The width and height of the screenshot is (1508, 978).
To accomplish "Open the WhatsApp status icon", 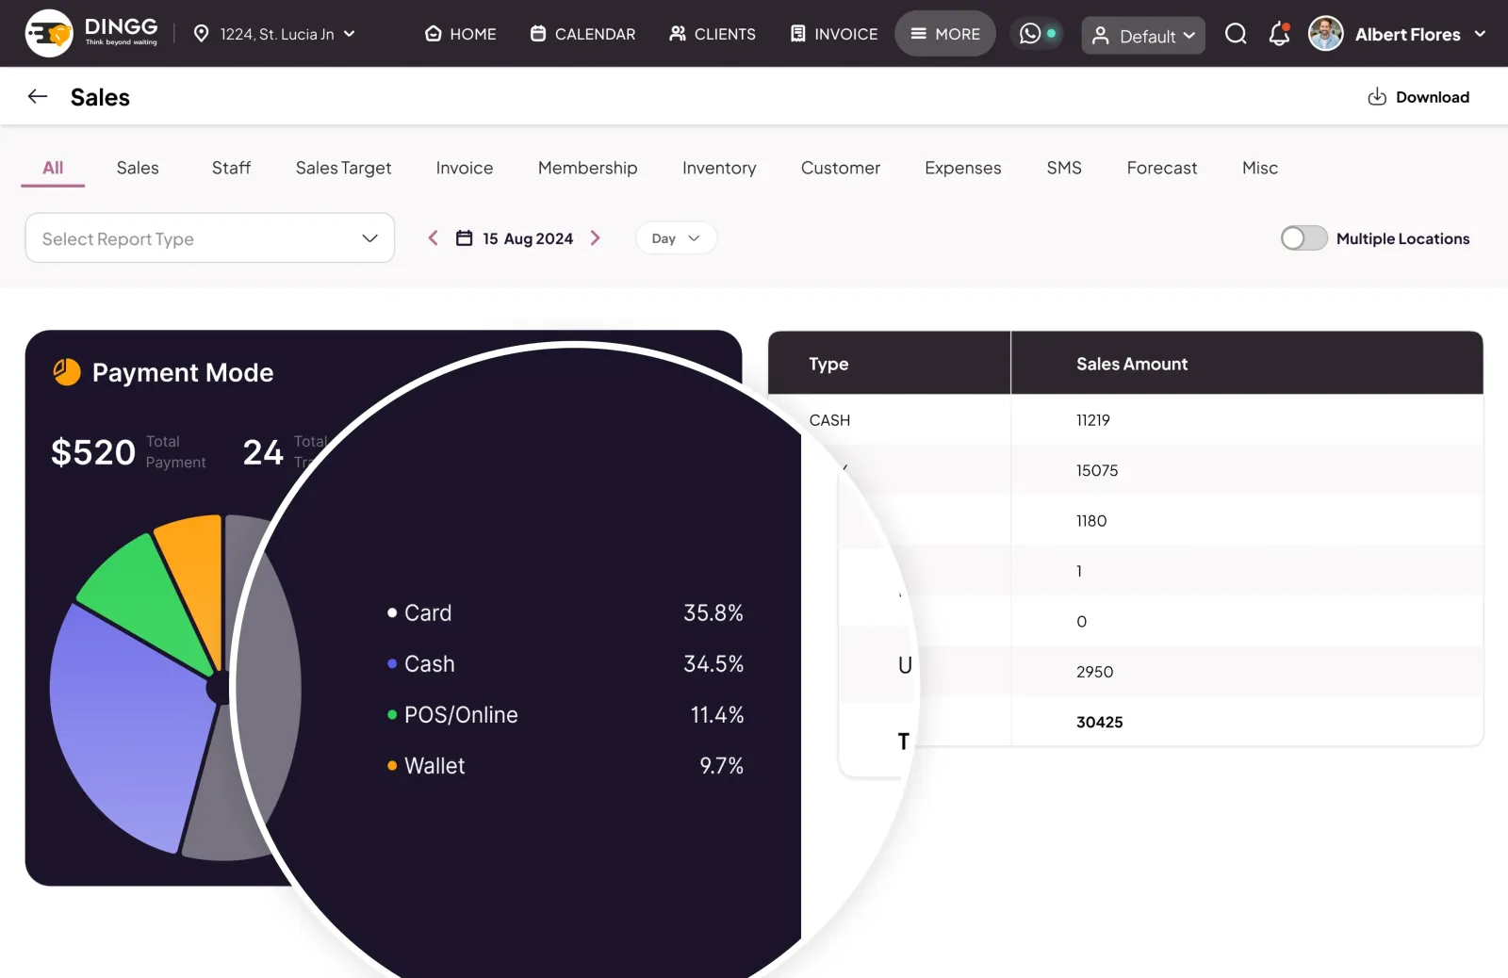I will (1030, 34).
